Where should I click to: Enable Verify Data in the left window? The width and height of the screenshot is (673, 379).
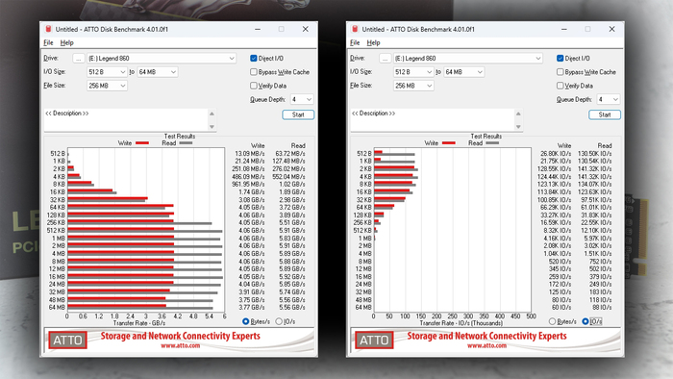[254, 86]
